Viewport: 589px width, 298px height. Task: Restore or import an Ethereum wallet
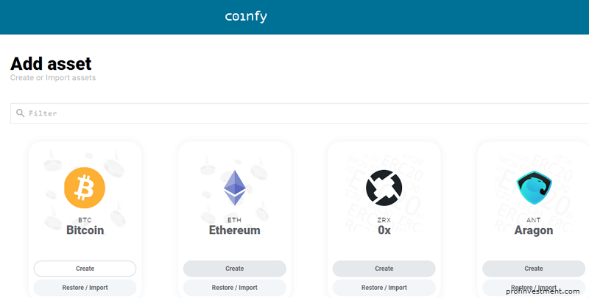pos(235,288)
